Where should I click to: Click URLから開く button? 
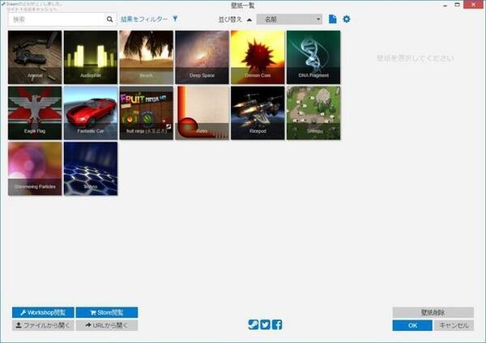click(107, 325)
